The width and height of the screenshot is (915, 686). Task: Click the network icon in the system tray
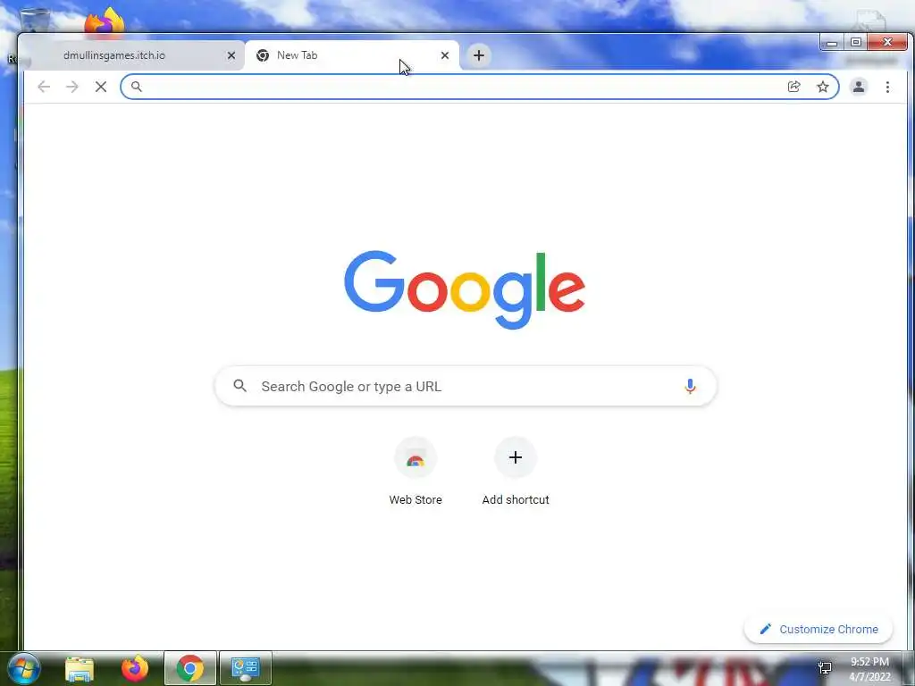point(825,668)
